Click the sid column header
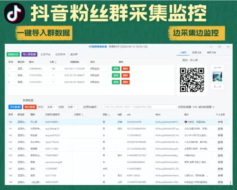Image resolution: width=237 pixels, height=190 pixels. coord(128,114)
